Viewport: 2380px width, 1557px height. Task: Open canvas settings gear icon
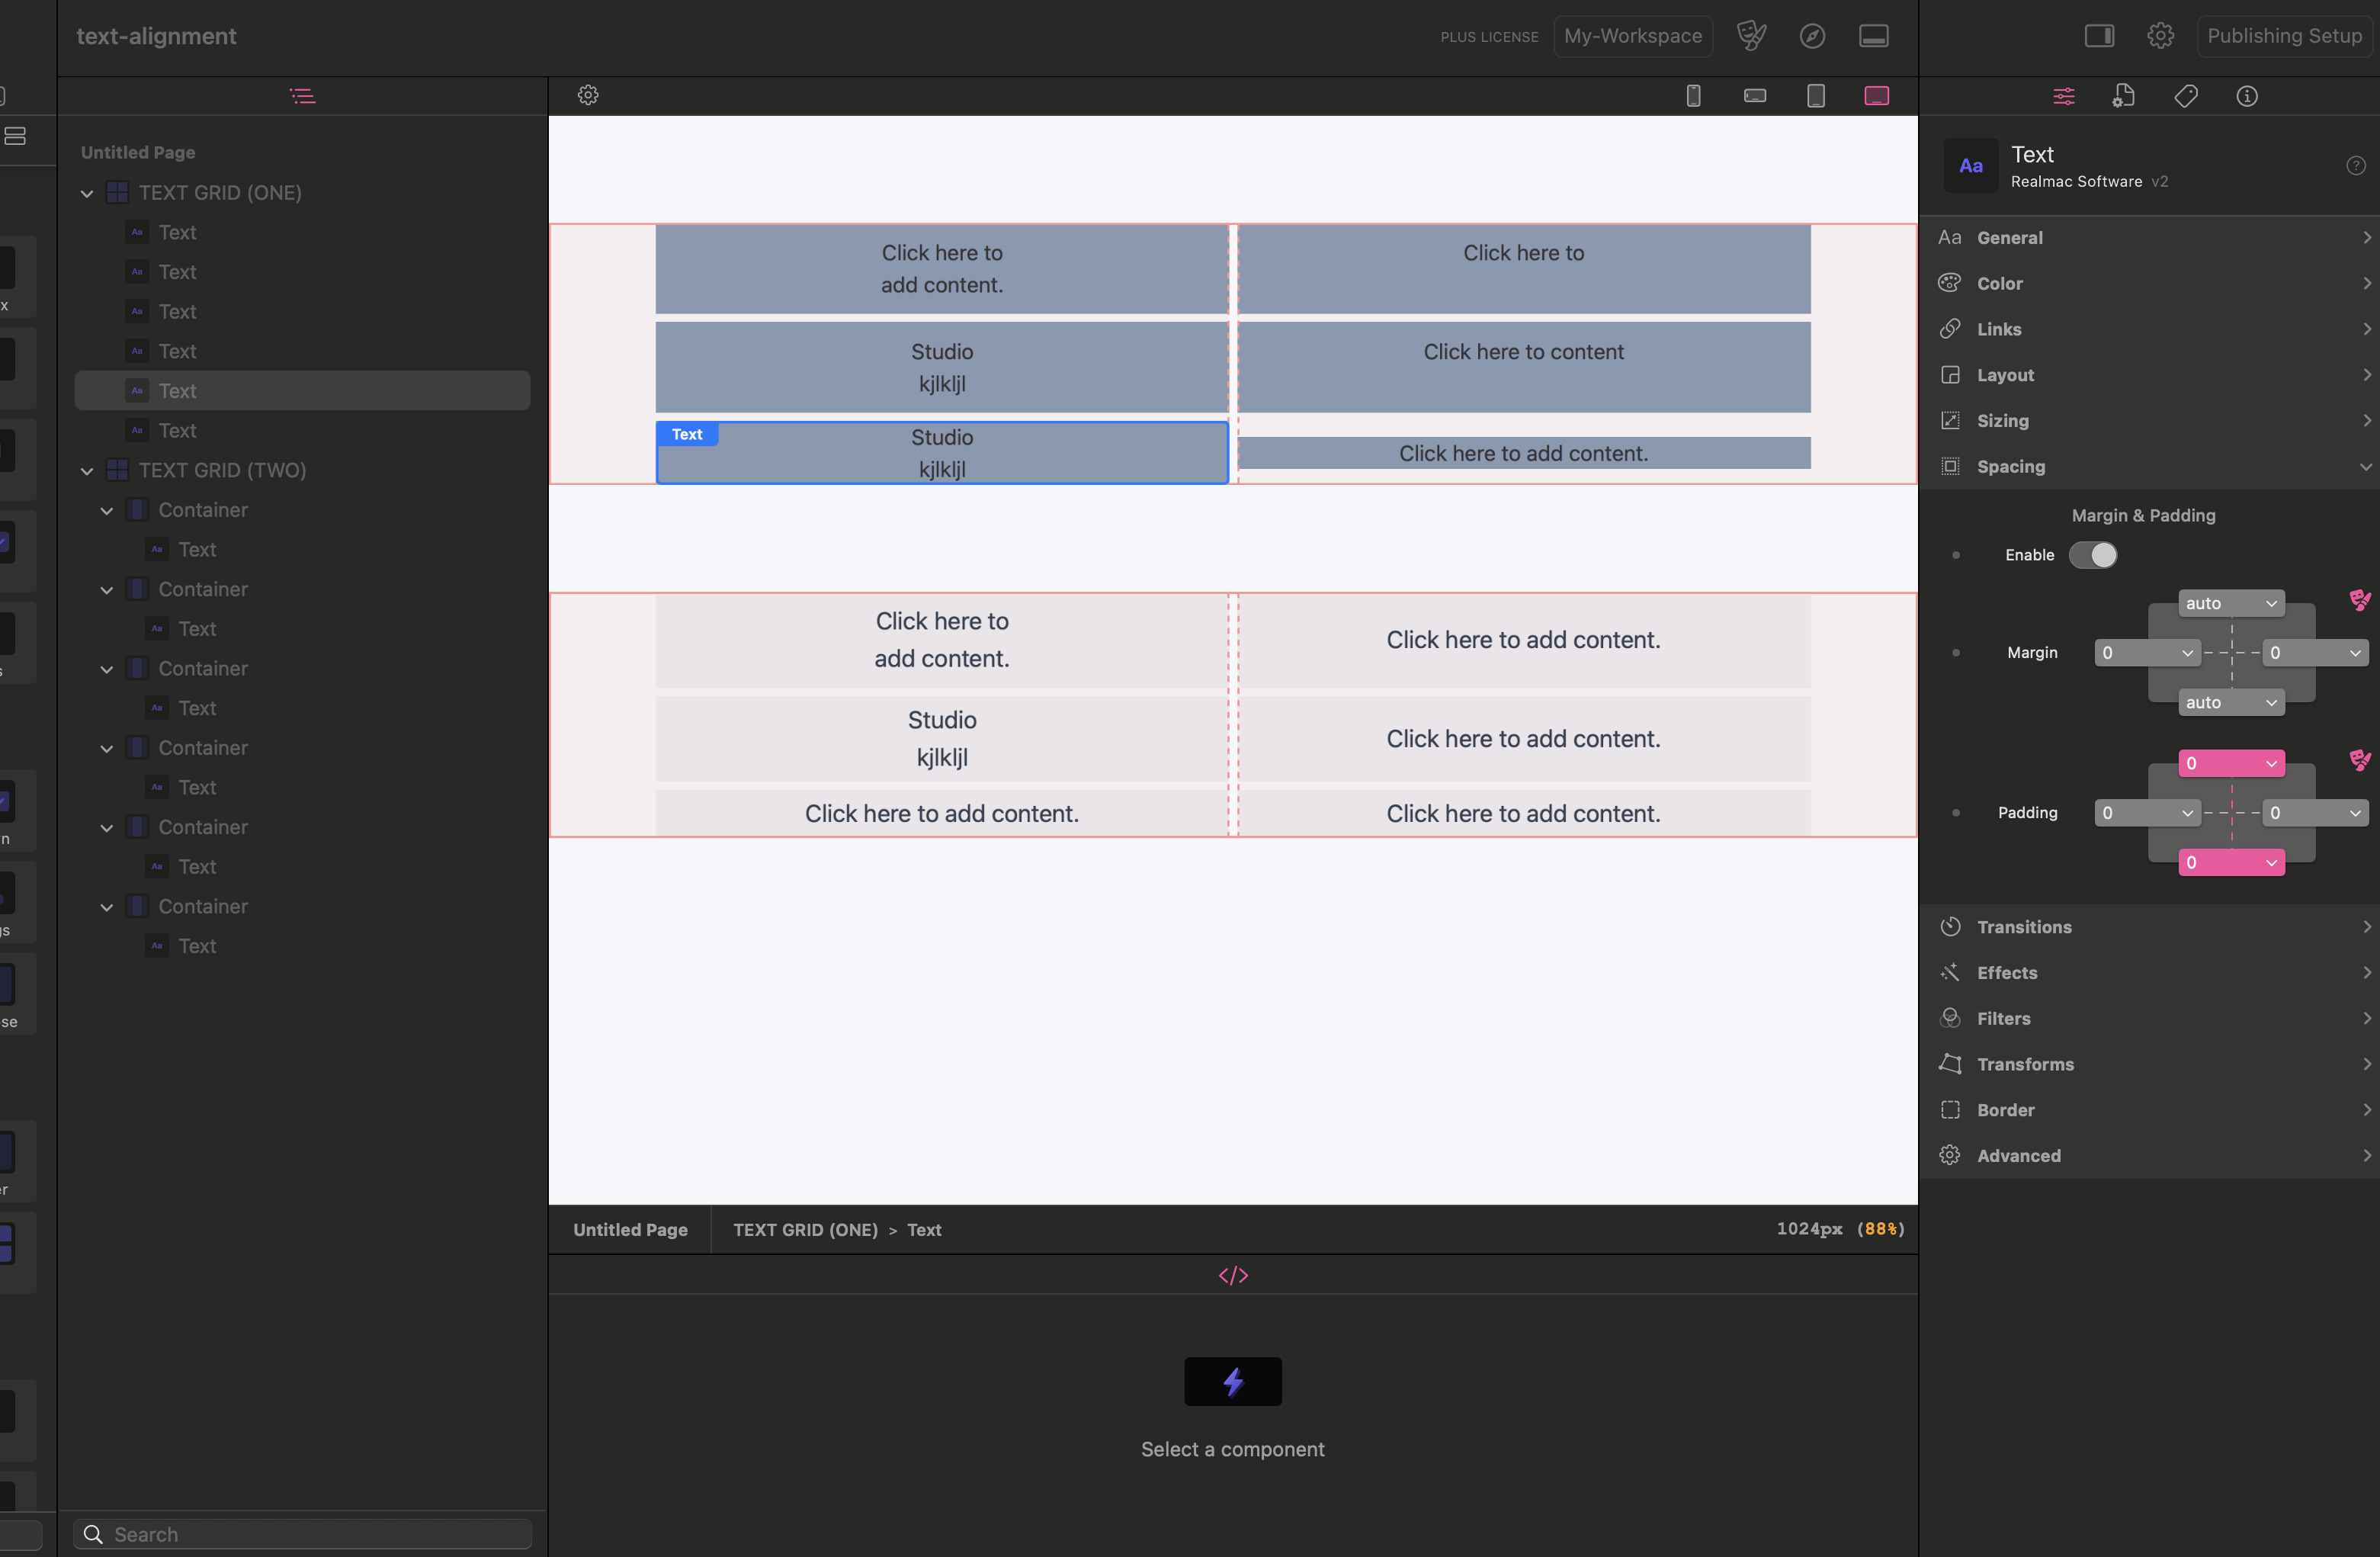588,95
